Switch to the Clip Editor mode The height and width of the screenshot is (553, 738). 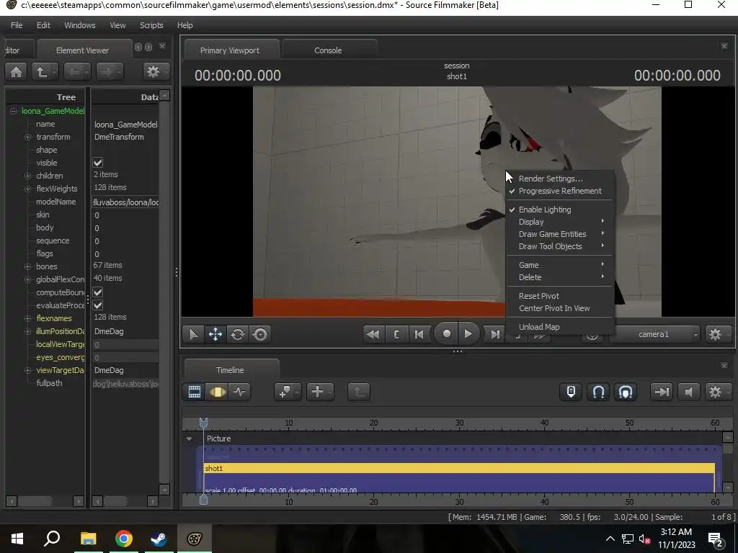tap(195, 392)
